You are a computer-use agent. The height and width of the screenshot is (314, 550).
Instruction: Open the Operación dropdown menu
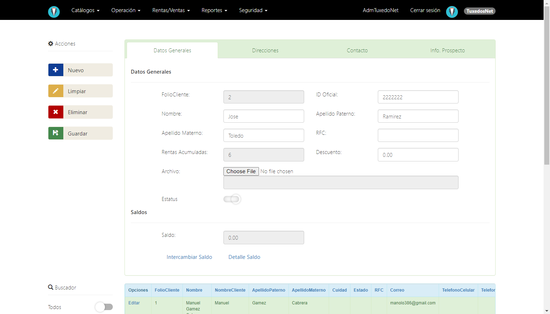pos(126,10)
